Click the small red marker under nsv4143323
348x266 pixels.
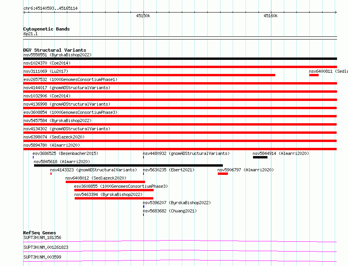tap(51, 174)
